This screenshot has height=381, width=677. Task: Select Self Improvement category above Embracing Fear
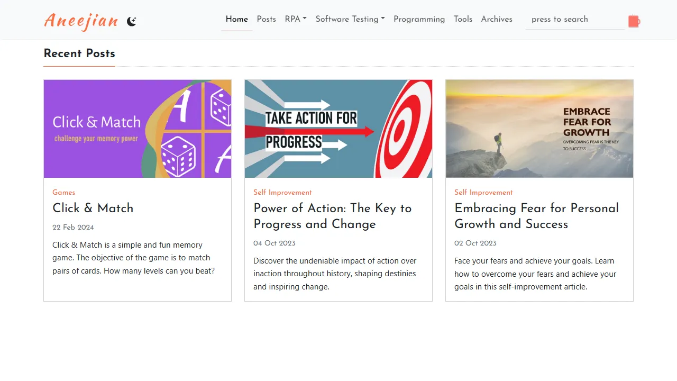click(x=483, y=193)
